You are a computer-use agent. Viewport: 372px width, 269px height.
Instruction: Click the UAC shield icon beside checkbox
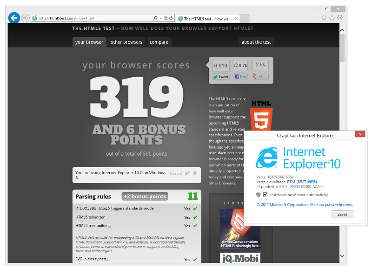click(x=259, y=195)
